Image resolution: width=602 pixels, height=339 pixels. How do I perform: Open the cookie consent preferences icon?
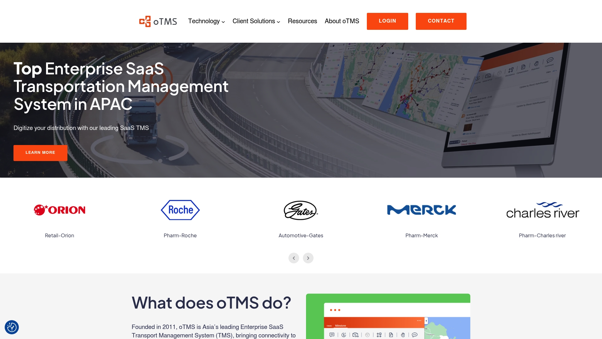pyautogui.click(x=12, y=327)
